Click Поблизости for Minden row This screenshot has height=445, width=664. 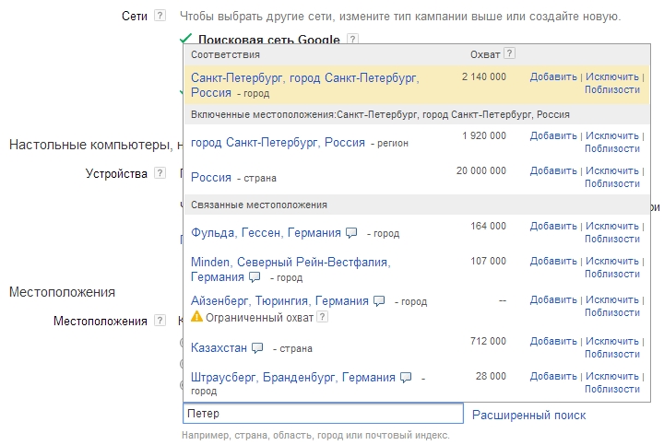pos(612,275)
